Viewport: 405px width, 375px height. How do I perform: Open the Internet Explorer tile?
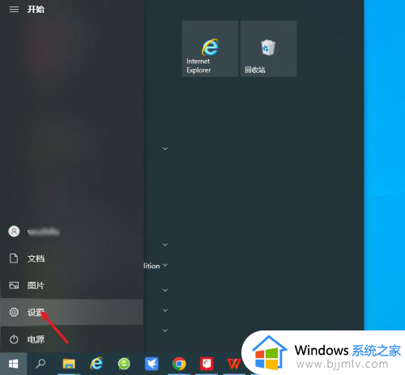pyautogui.click(x=210, y=49)
